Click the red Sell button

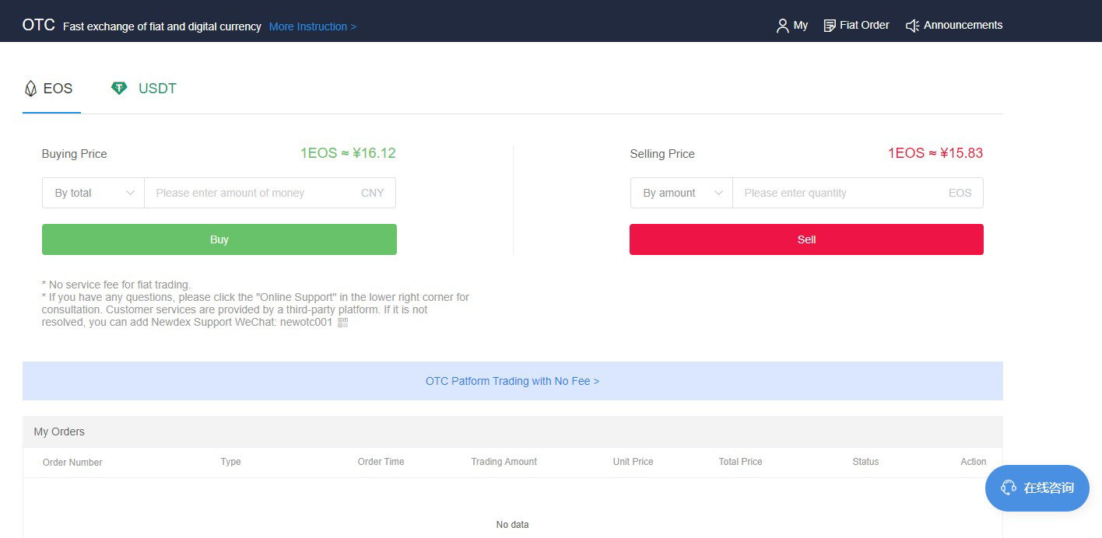pyautogui.click(x=806, y=239)
